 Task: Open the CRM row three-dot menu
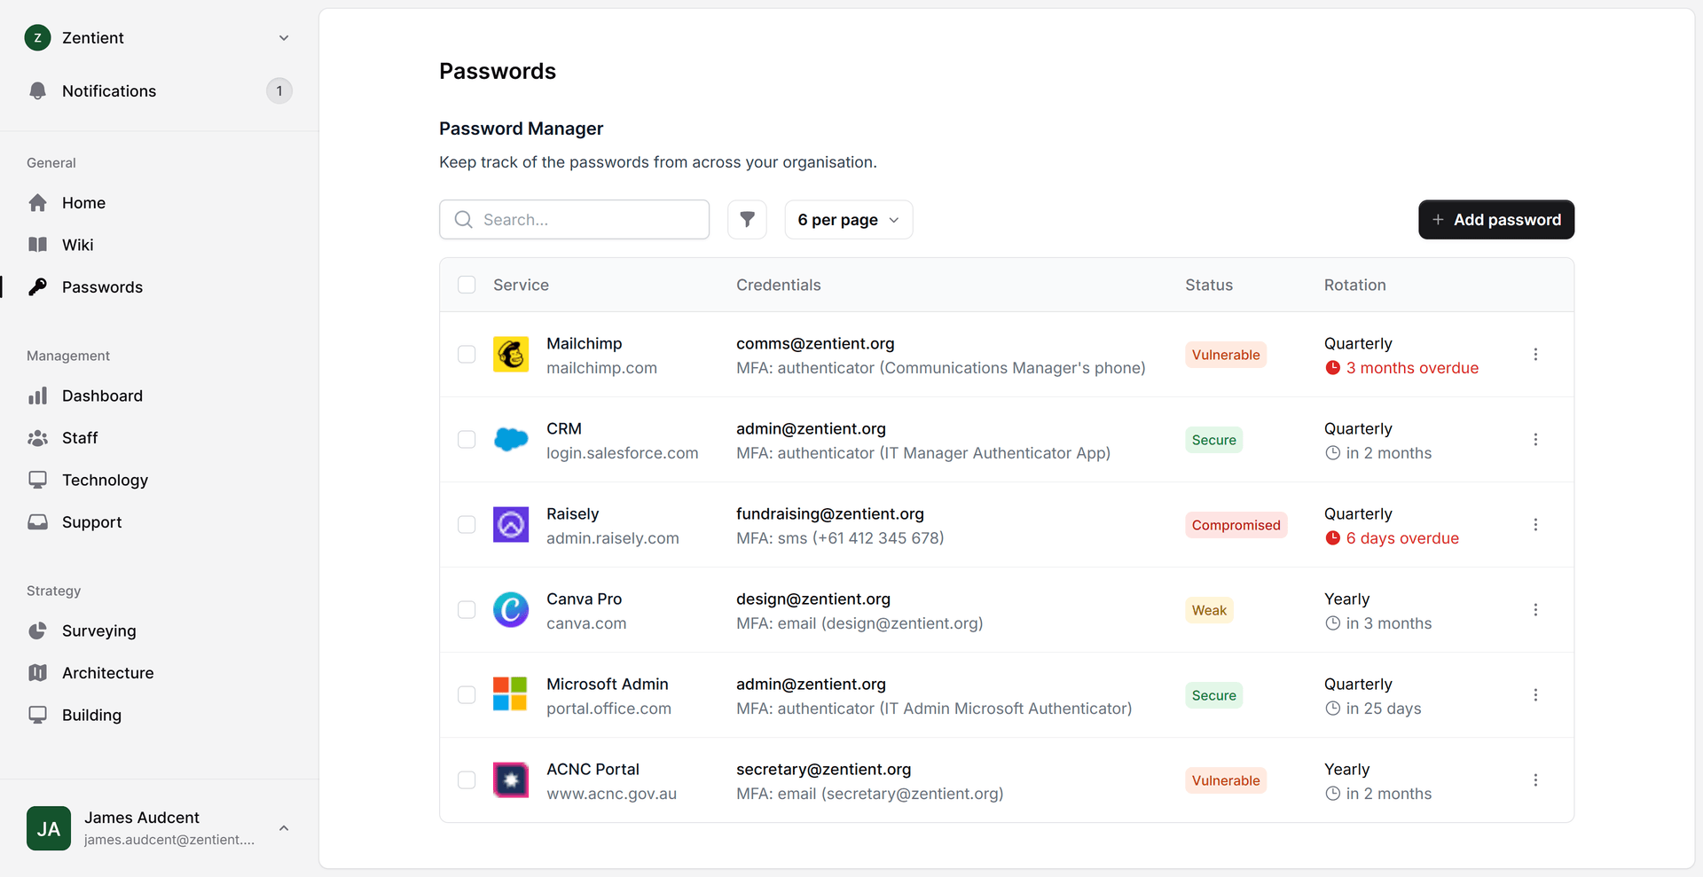point(1535,440)
